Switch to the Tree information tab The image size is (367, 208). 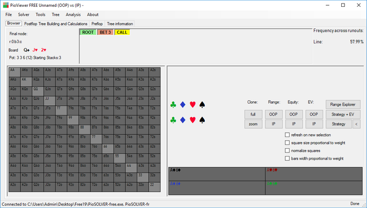pyautogui.click(x=120, y=24)
